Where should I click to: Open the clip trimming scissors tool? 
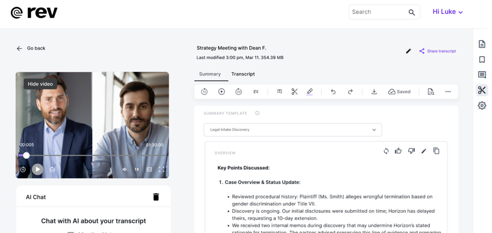click(294, 91)
